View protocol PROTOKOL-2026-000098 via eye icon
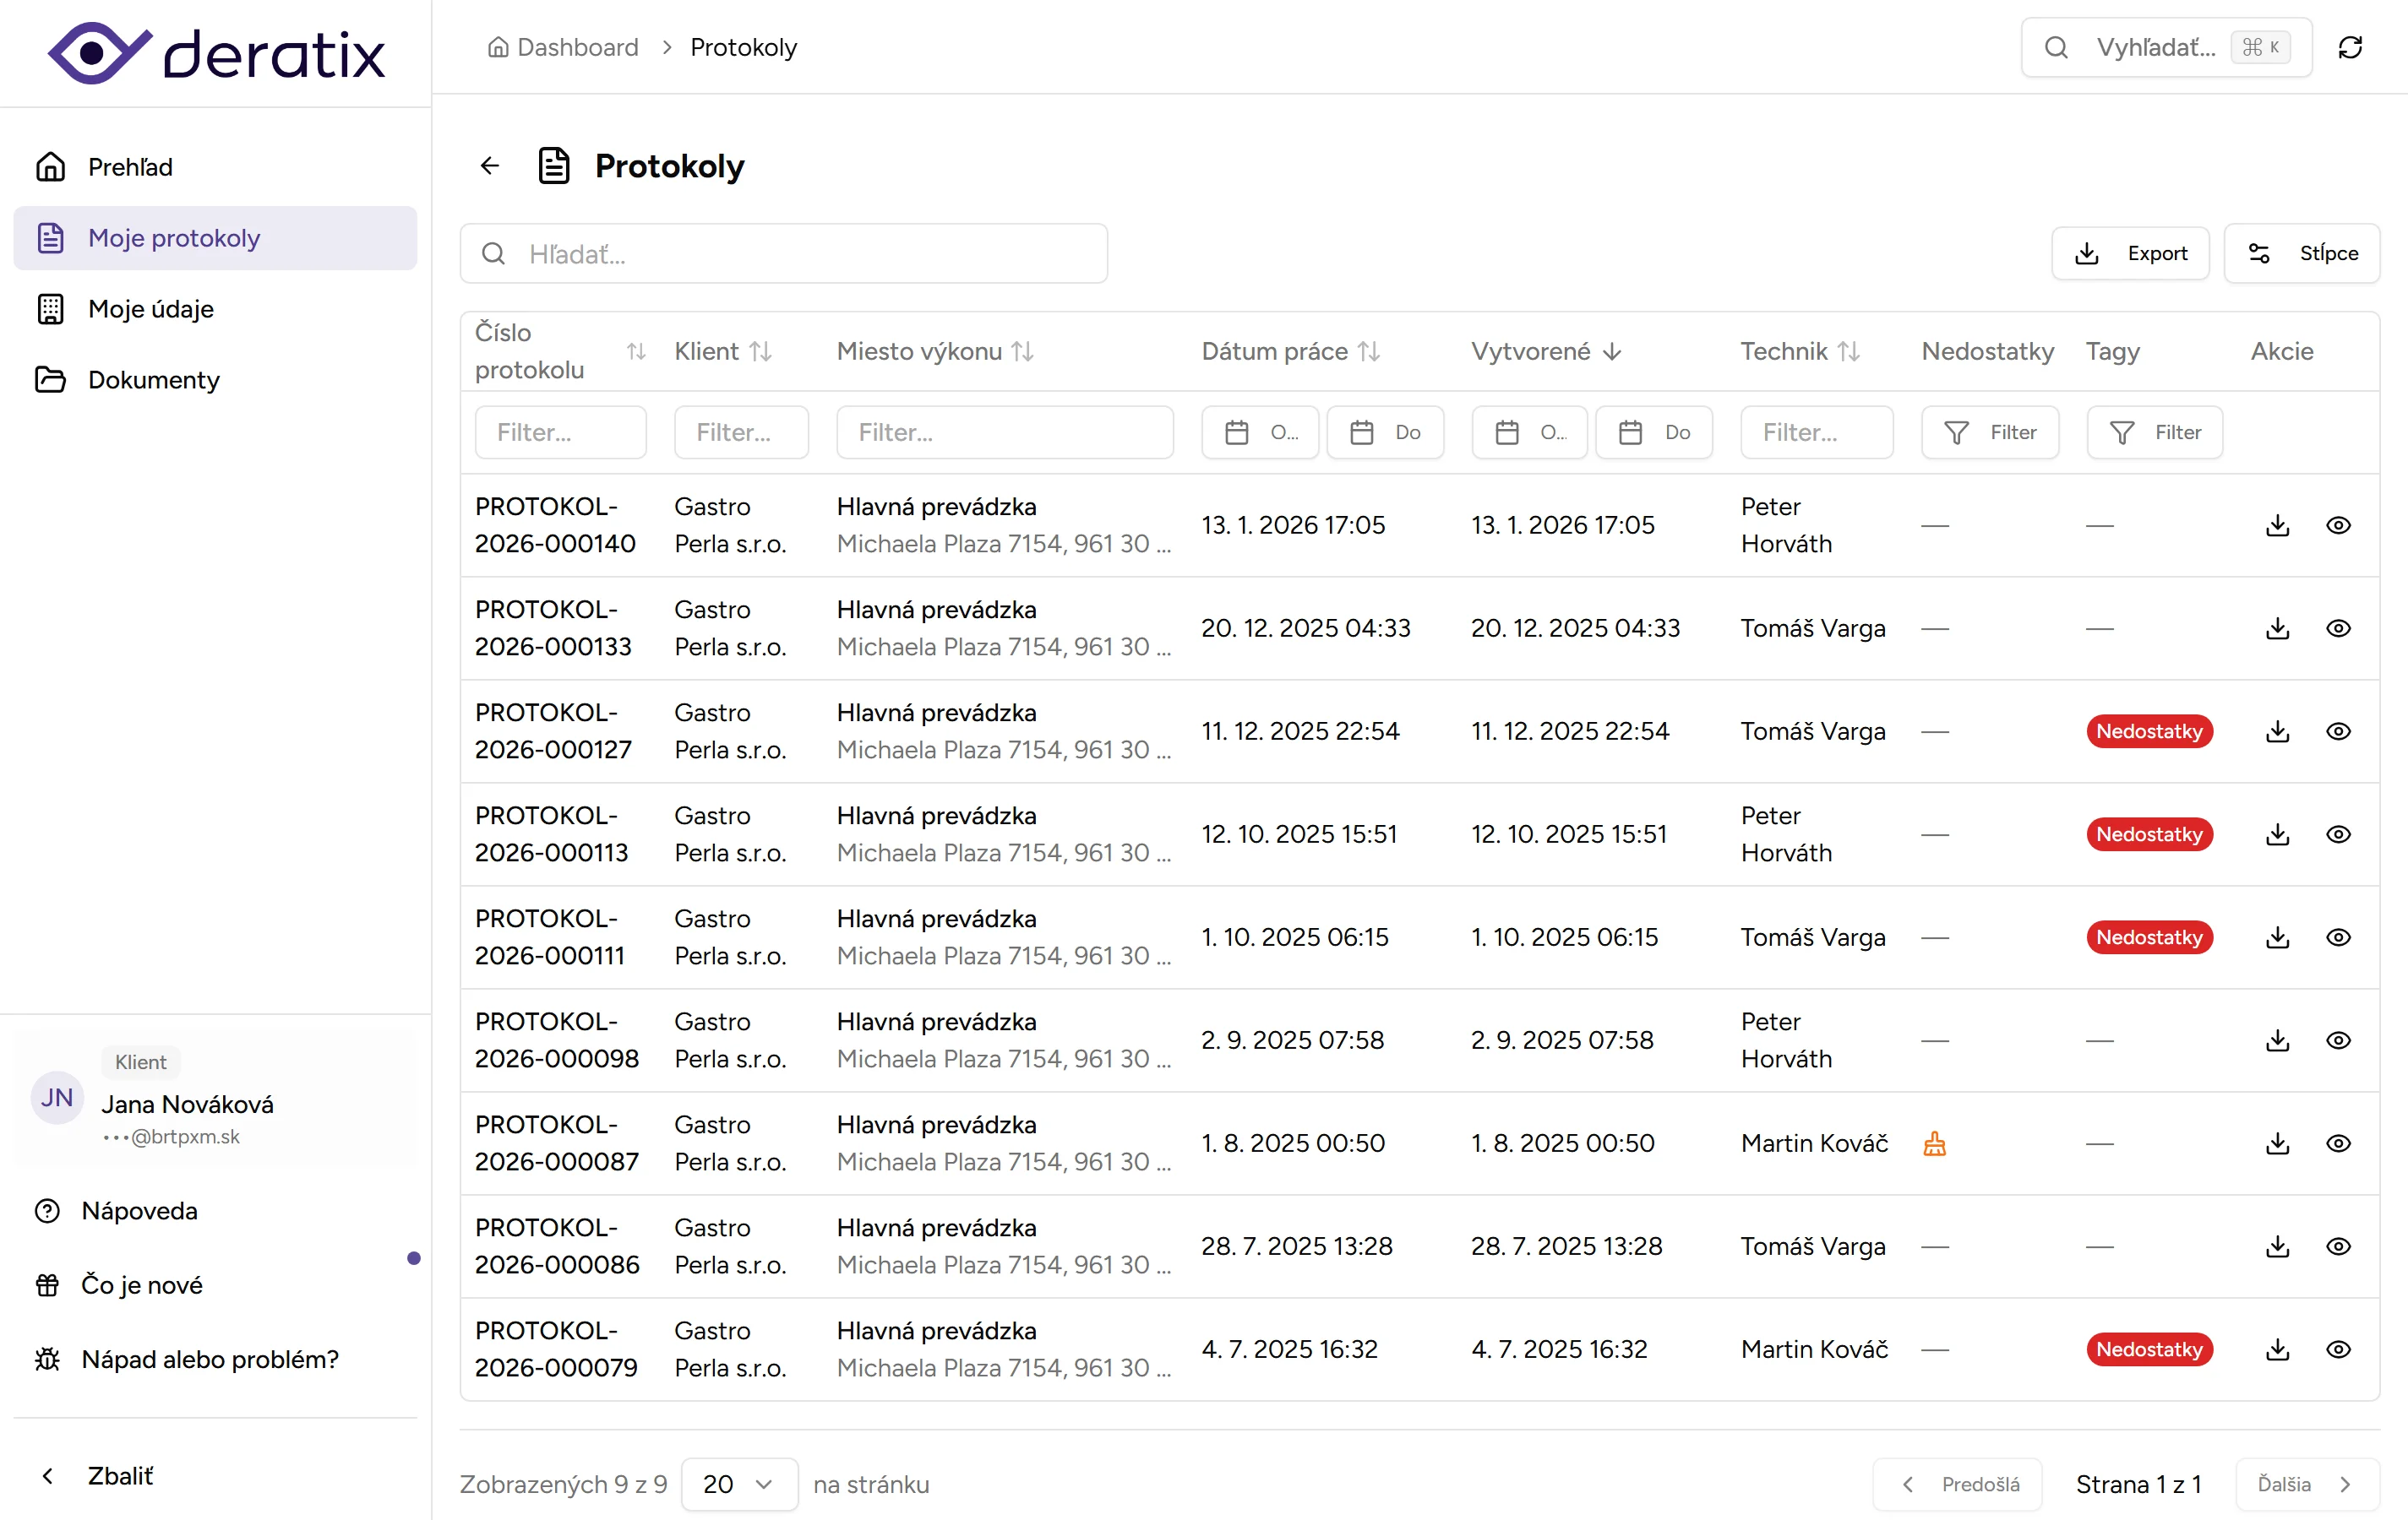The image size is (2408, 1520). [2337, 1040]
